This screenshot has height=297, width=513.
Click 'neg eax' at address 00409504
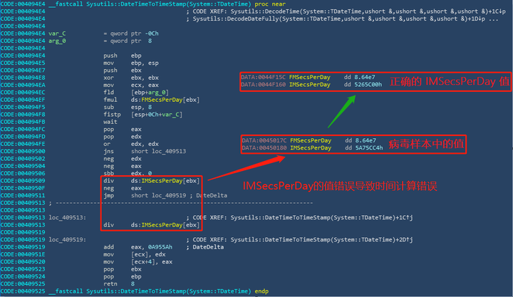[x=123, y=166]
